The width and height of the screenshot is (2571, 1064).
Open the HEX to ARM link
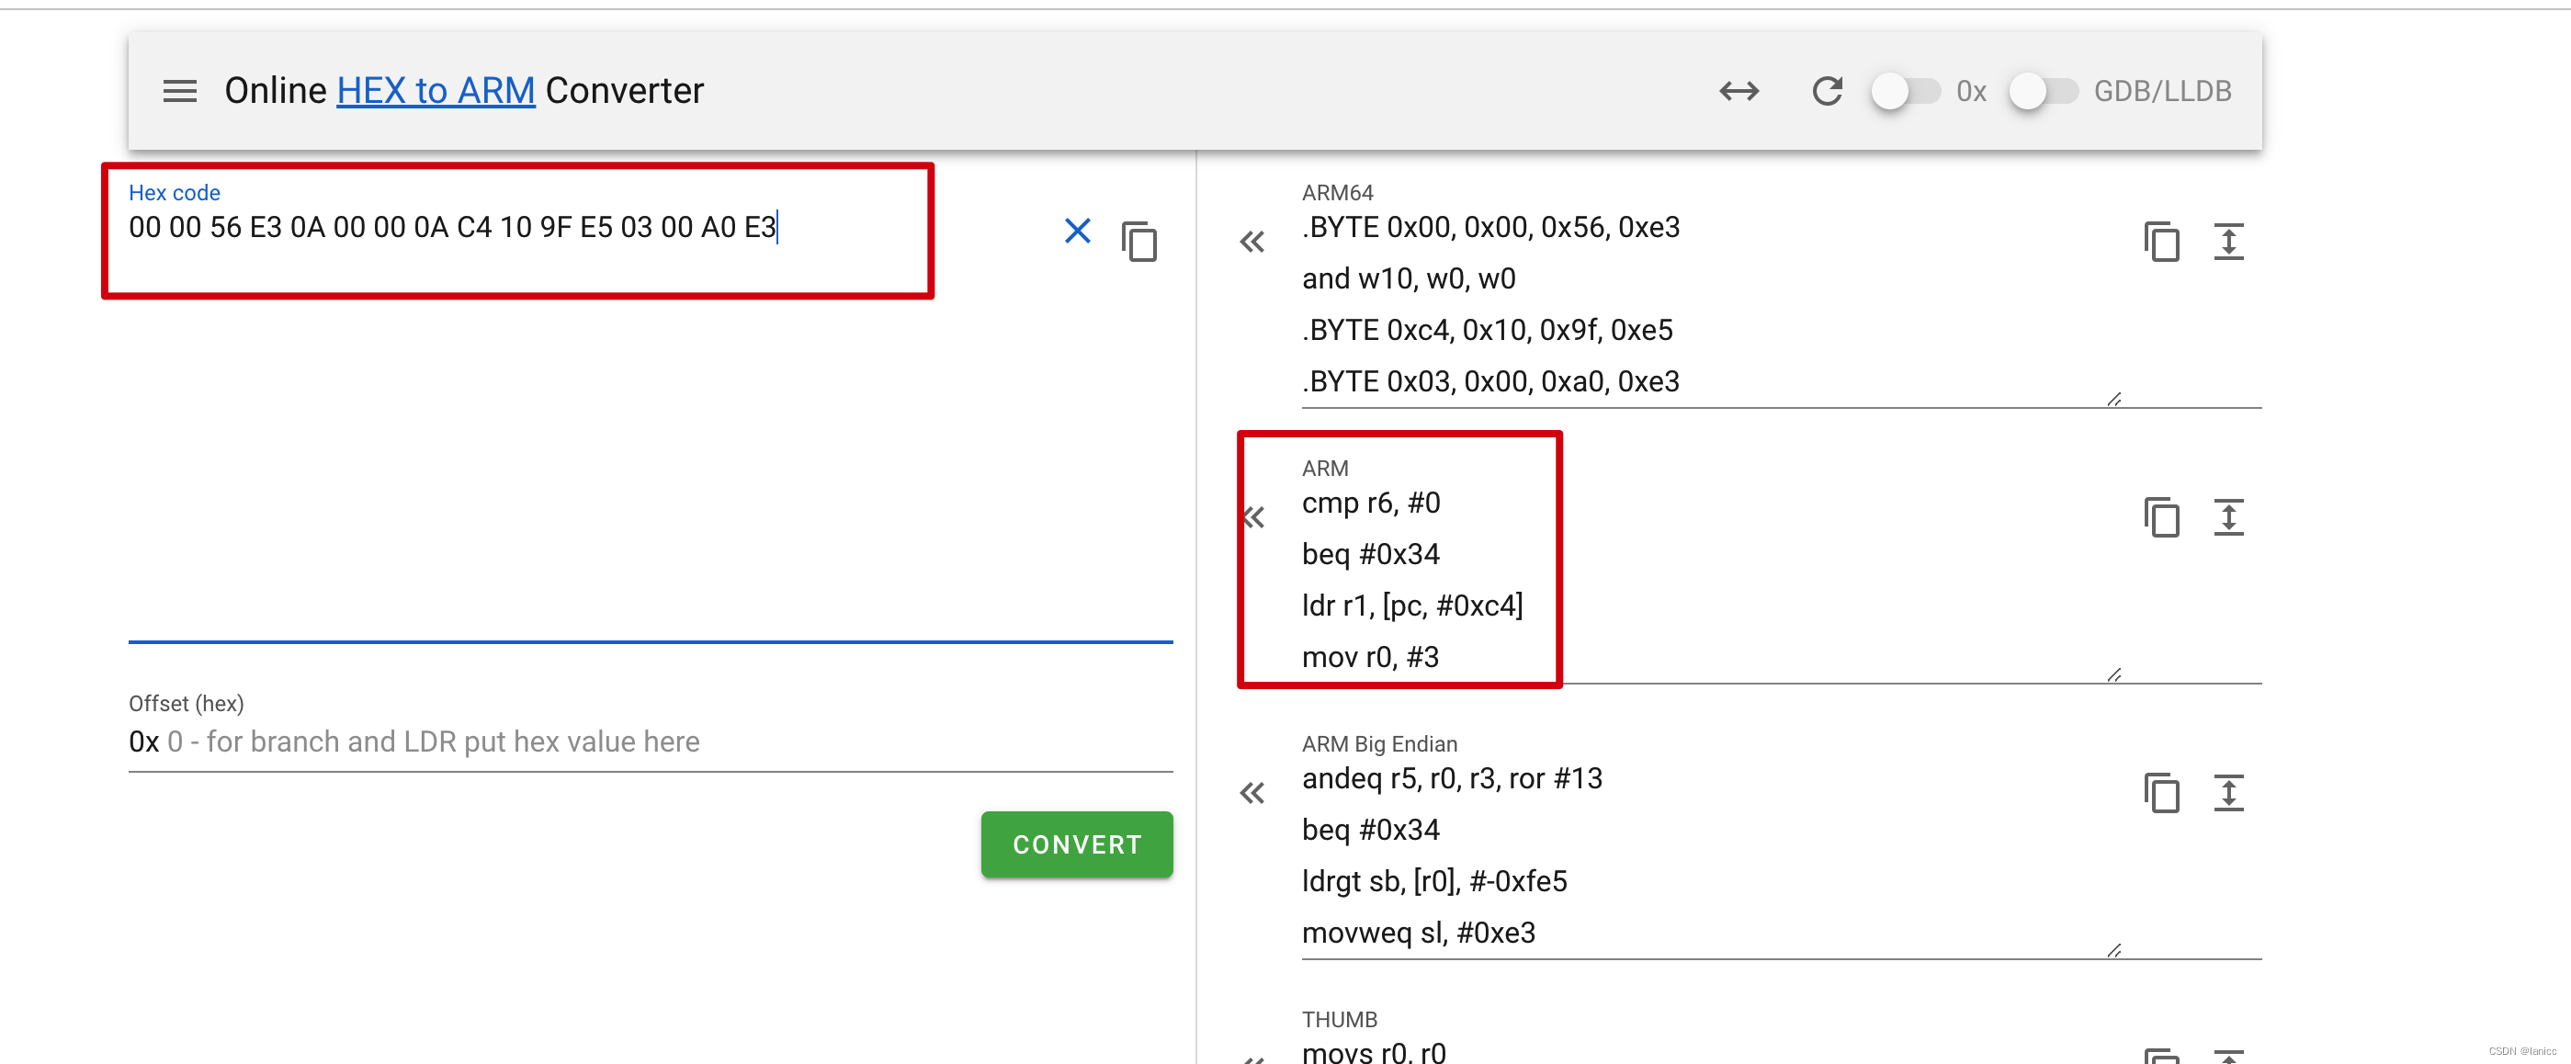[x=436, y=91]
